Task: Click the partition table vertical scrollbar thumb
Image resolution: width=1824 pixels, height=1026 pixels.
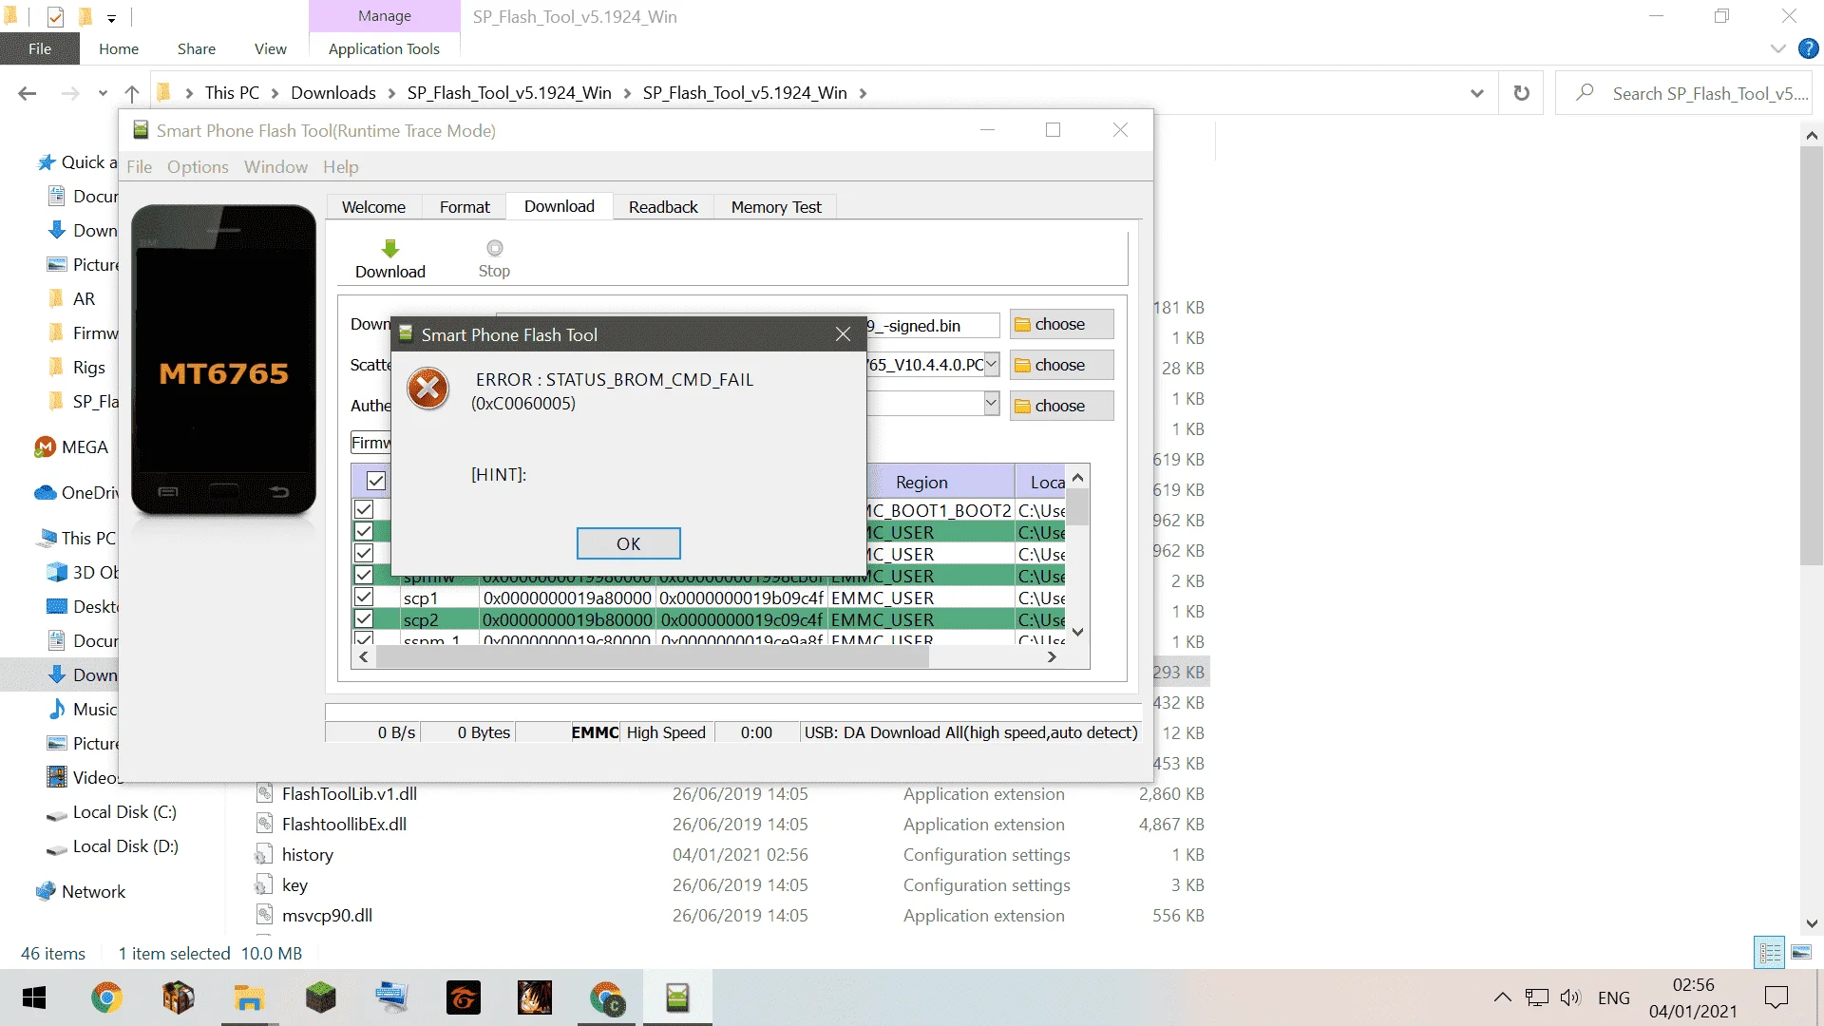Action: pos(1077,507)
